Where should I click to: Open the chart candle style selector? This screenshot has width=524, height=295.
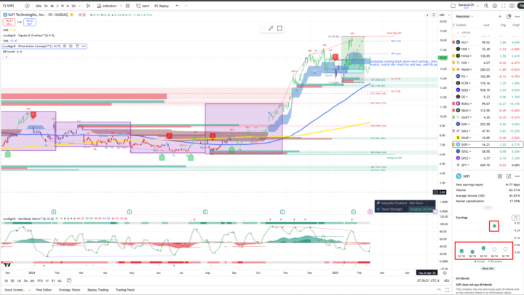tap(88, 6)
